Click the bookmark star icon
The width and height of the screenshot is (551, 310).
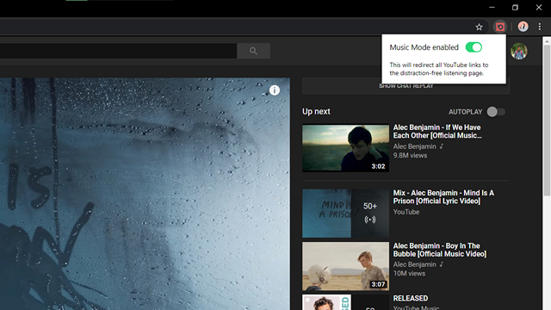pyautogui.click(x=479, y=27)
